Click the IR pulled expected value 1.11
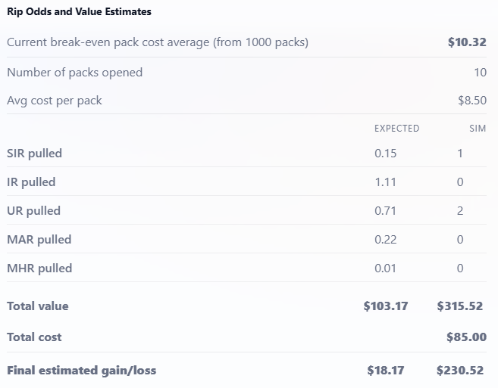 (x=386, y=182)
